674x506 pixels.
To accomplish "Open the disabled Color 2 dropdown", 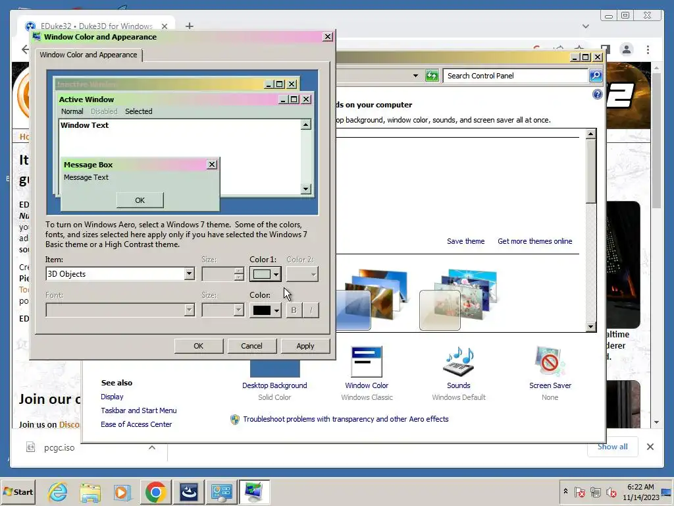I will tap(302, 273).
